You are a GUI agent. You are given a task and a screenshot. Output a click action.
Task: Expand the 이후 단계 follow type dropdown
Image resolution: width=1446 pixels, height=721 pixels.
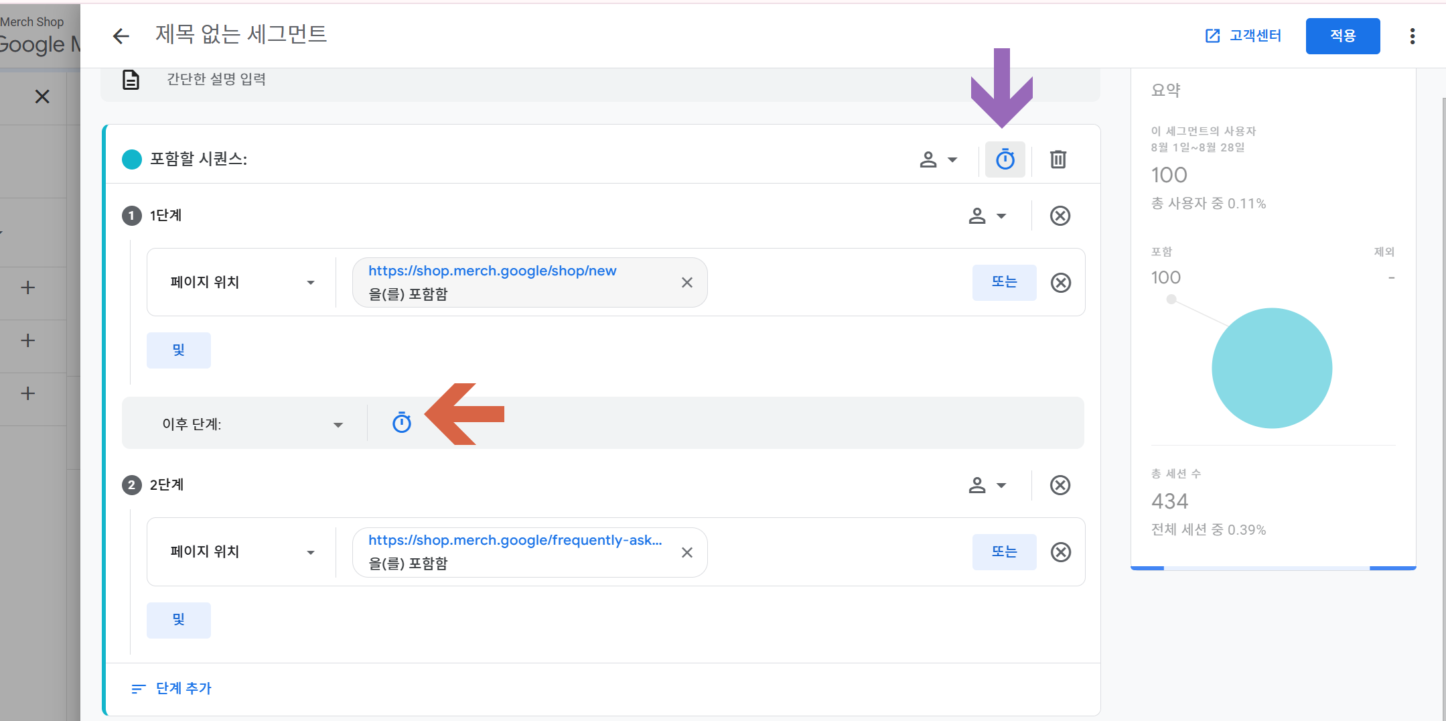tap(252, 424)
